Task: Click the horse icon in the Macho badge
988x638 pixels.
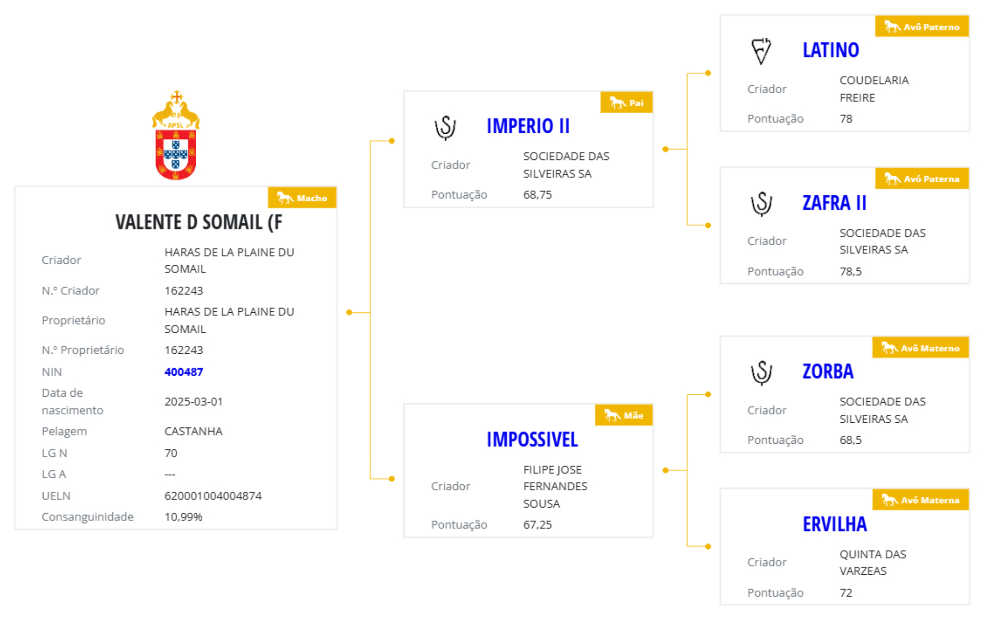Action: click(285, 198)
